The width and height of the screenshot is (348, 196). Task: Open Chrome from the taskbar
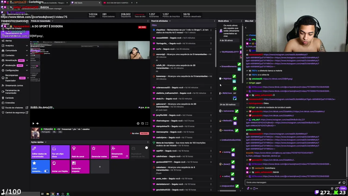pyautogui.click(x=52, y=194)
